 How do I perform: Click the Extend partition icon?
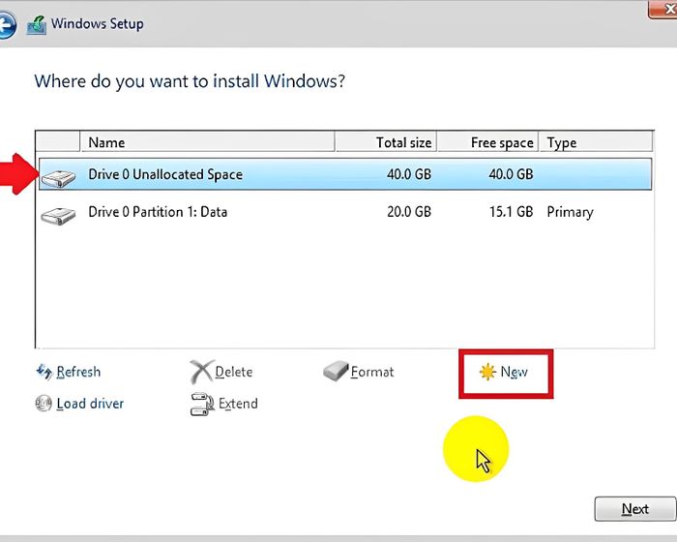click(x=202, y=404)
